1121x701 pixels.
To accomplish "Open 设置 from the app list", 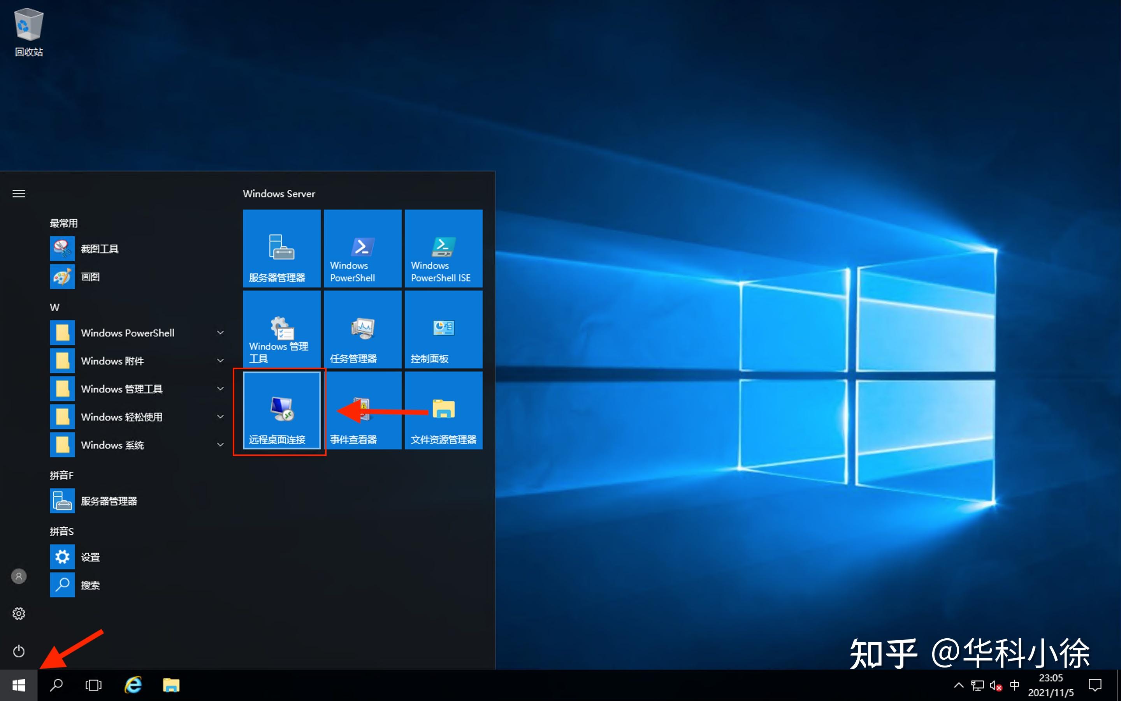I will tap(90, 557).
